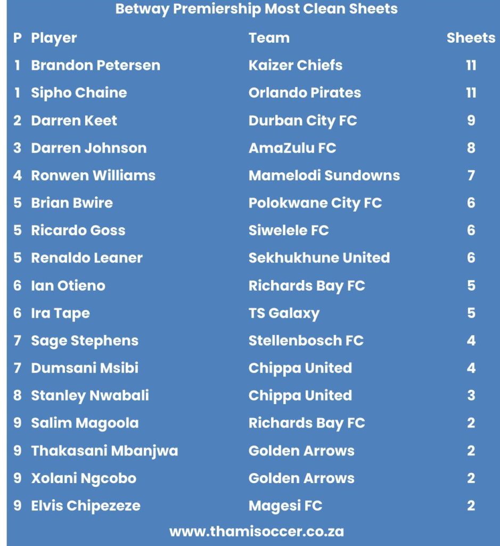Click the 'Sheets' column header

(471, 38)
